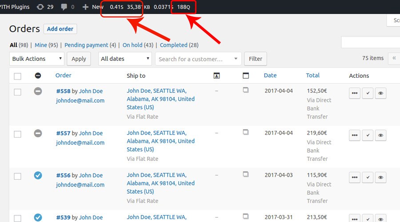Click the customer message column icon
The width and height of the screenshot is (400, 222).
216,75
